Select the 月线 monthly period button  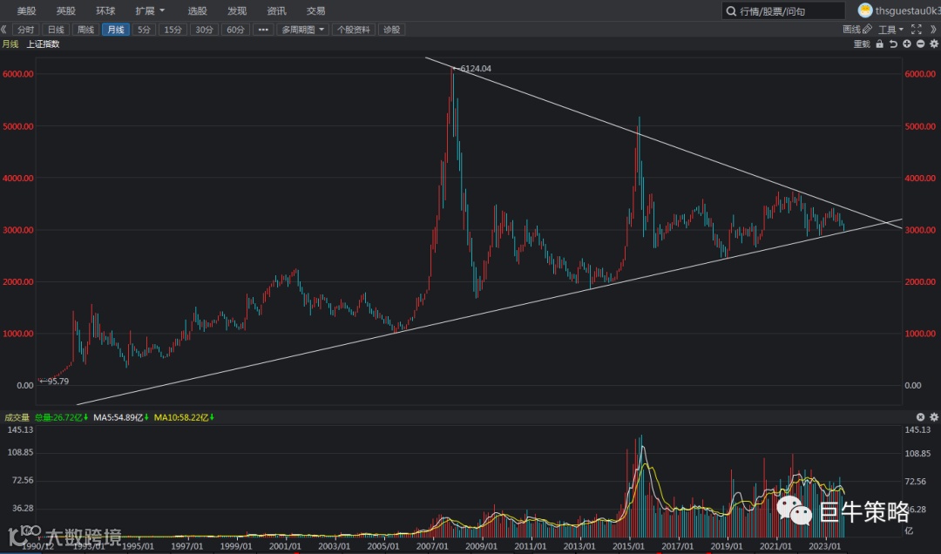pyautogui.click(x=116, y=30)
